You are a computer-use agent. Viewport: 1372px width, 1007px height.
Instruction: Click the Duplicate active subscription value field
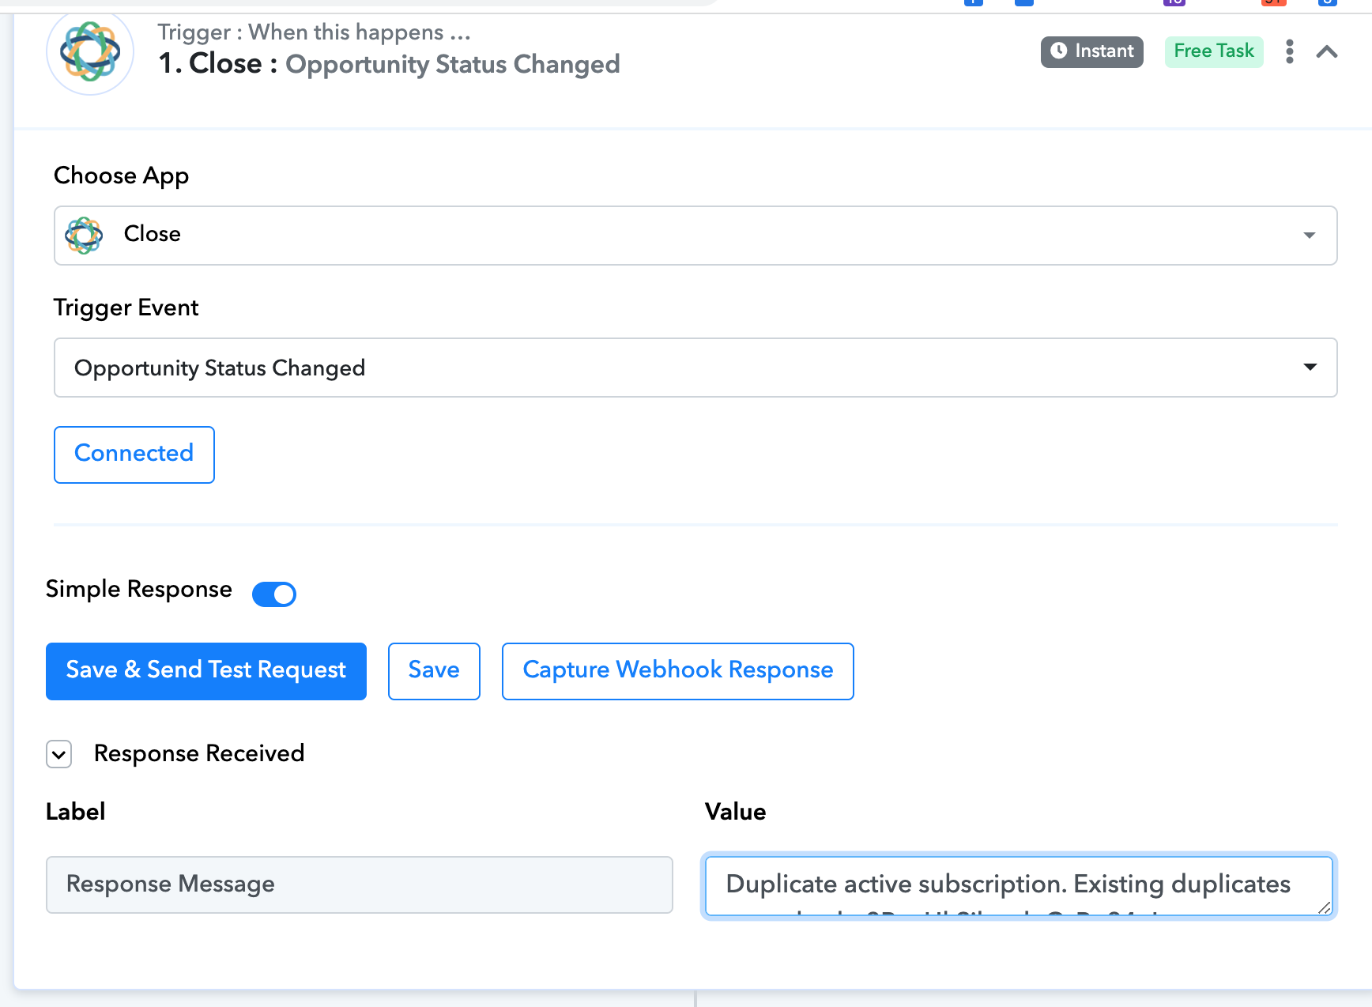coord(1019,885)
